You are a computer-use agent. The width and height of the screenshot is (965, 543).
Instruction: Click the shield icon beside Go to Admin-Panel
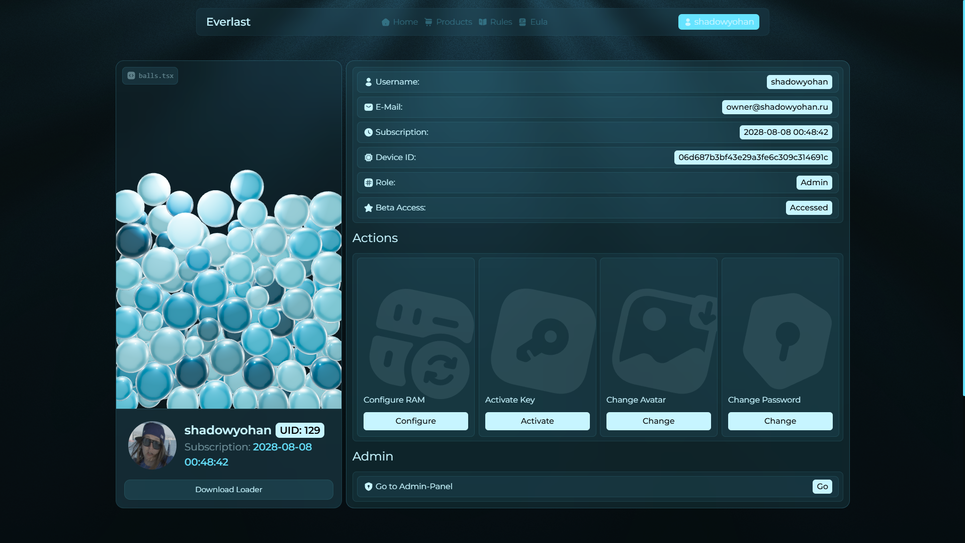[x=369, y=487]
